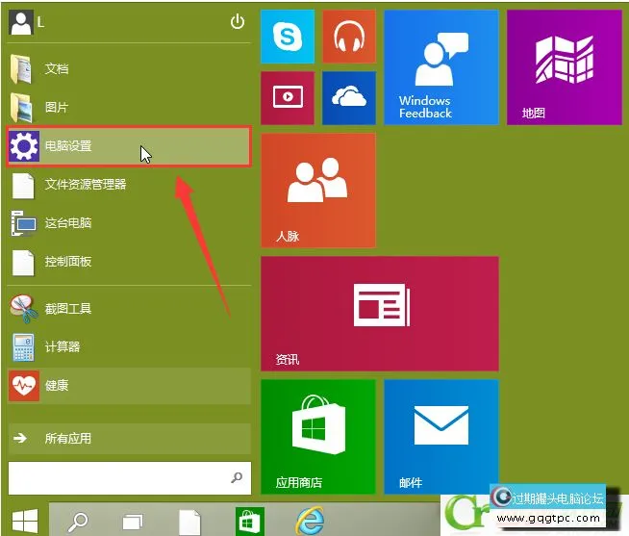Open the 资讯 (News) tile
This screenshot has height=536, width=629.
click(379, 313)
